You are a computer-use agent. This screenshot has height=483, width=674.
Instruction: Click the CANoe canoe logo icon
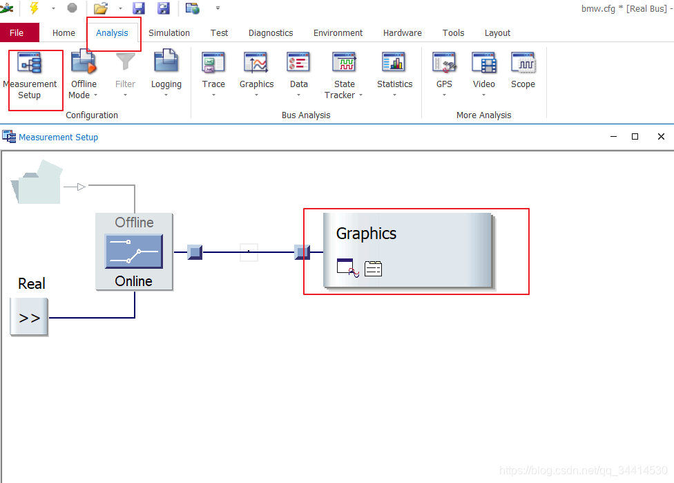[6, 8]
